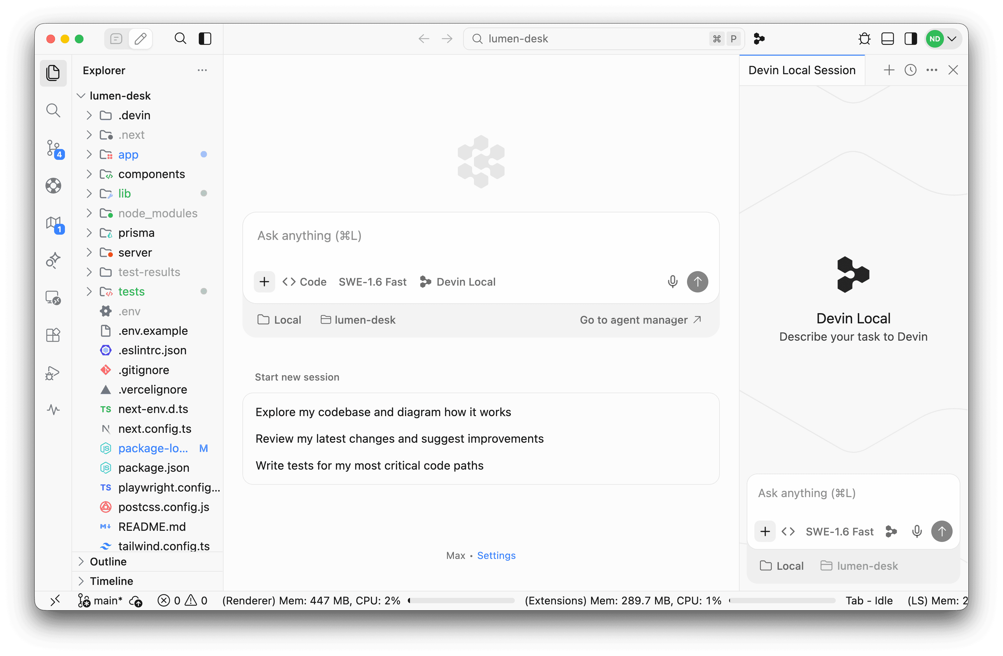Open Source Control with 4 changes

point(54,149)
